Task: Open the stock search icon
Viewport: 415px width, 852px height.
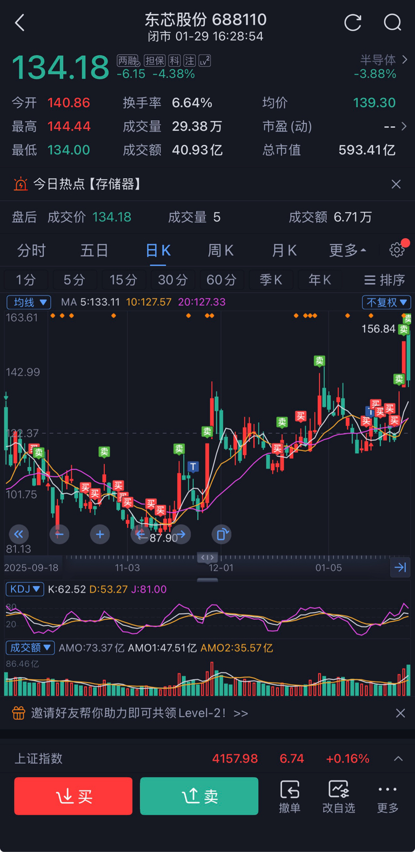Action: point(393,23)
